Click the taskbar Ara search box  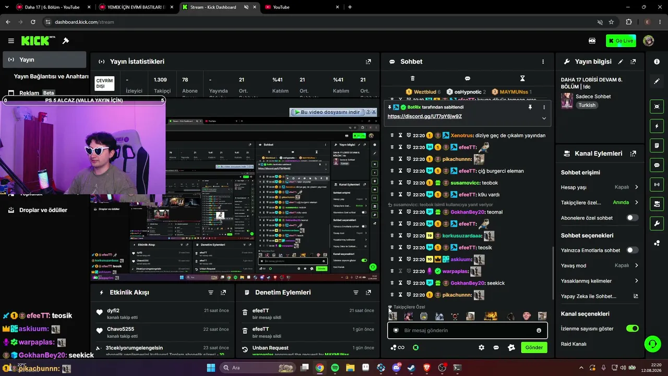(x=258, y=368)
